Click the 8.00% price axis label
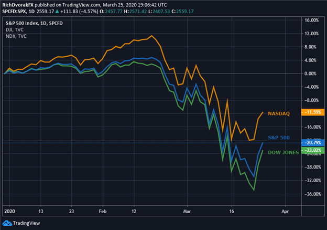327x230 pixels. point(310,47)
